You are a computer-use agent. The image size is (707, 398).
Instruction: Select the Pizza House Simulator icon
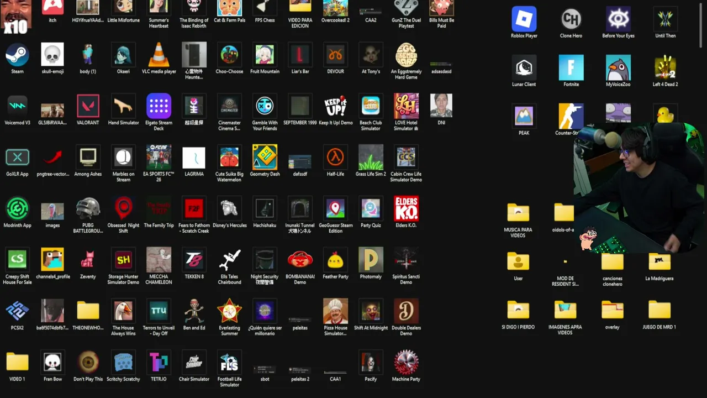click(x=335, y=311)
